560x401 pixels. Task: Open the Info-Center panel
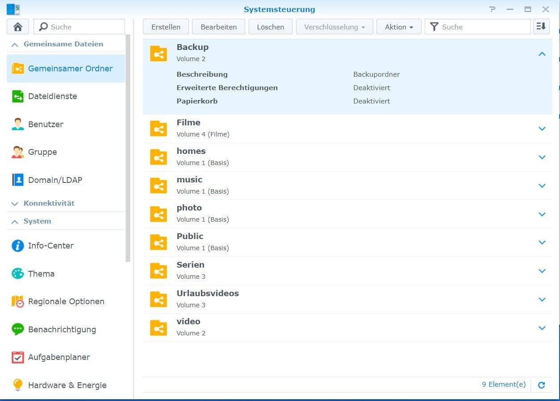[x=50, y=246]
